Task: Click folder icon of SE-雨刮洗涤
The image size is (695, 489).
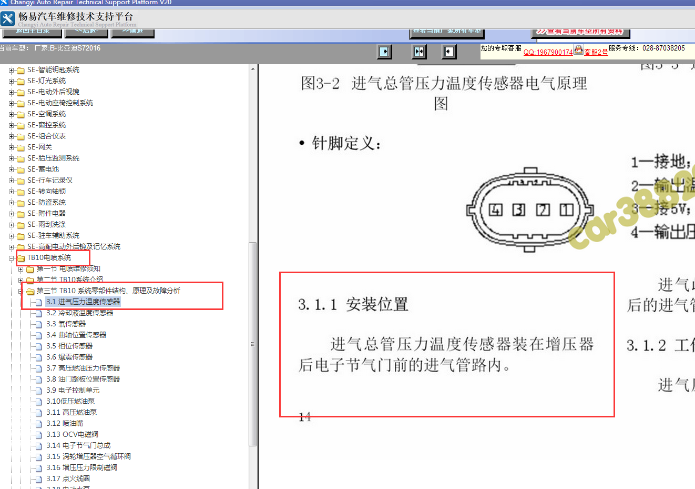Action: coord(21,225)
